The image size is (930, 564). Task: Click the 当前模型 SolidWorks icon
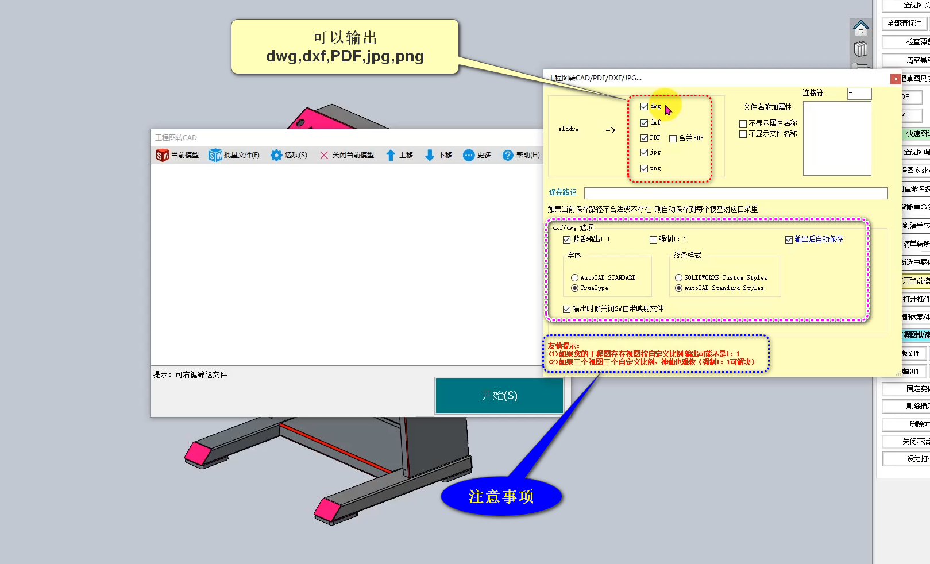tap(163, 155)
